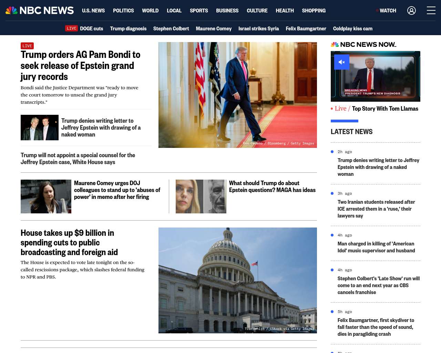Viewport: 441px width, 353px height.
Task: Open the Maurene Comey urges DOJ colleagues story
Action: pos(117,190)
